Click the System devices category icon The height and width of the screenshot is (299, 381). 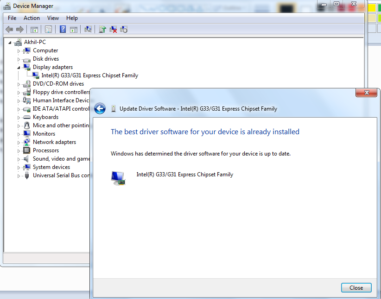tap(26, 167)
